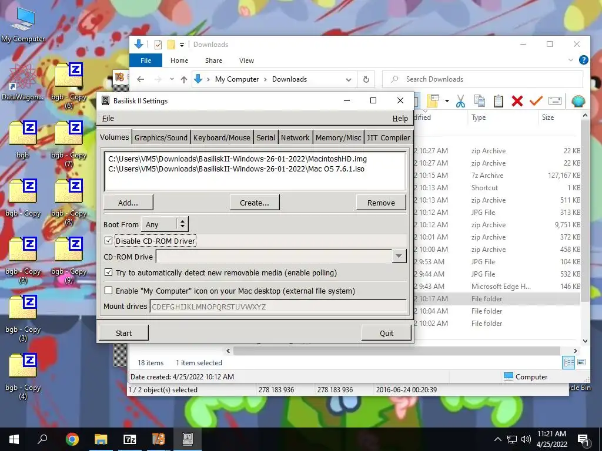Switch to JIT Compiler tab
The height and width of the screenshot is (451, 602).
[x=388, y=137]
